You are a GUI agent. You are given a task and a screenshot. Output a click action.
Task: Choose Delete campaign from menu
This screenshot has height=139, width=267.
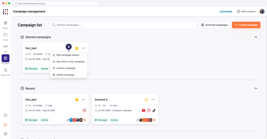point(69,75)
